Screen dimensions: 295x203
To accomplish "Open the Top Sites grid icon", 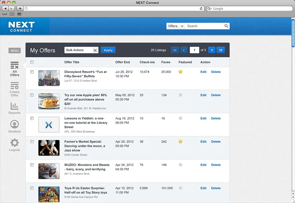I will click(19, 14).
